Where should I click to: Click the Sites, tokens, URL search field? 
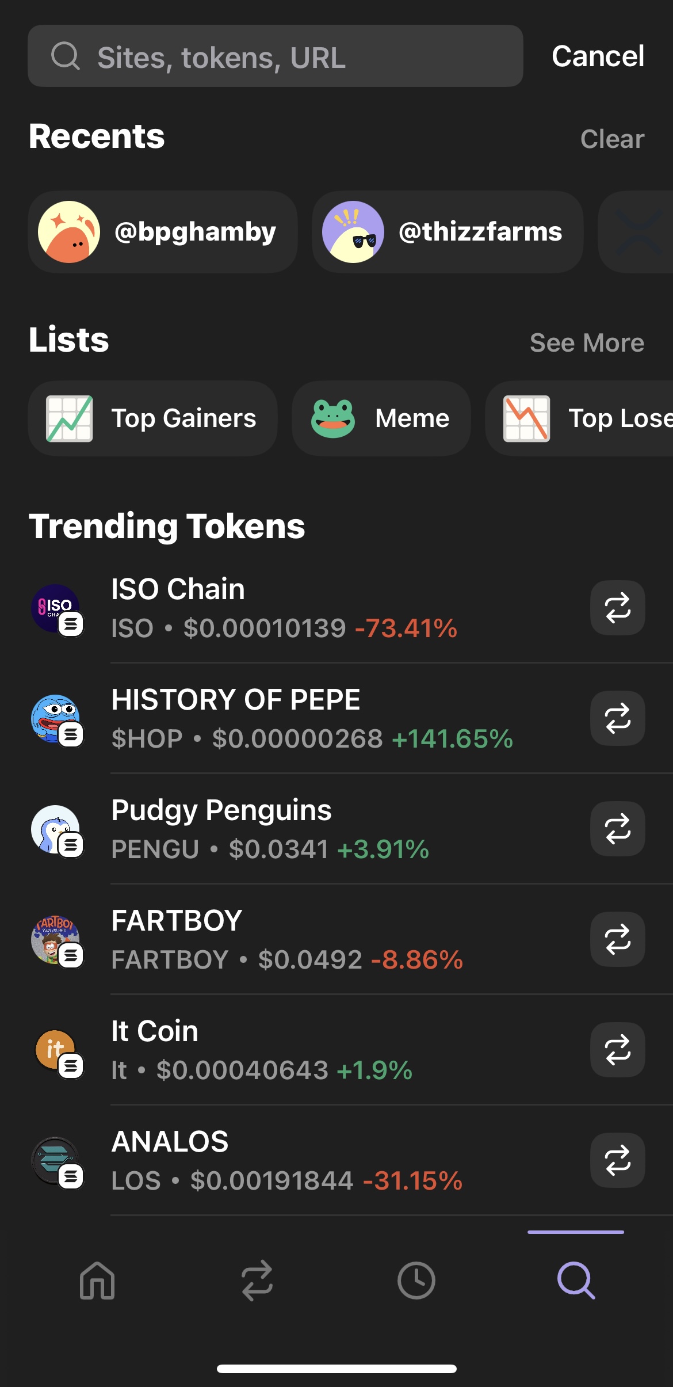[x=275, y=56]
